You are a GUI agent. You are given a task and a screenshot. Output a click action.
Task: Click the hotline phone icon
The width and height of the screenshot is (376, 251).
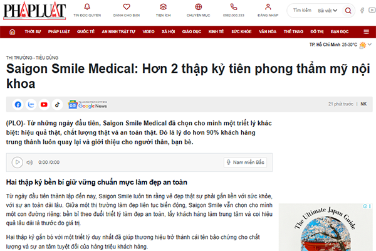[x=234, y=7]
